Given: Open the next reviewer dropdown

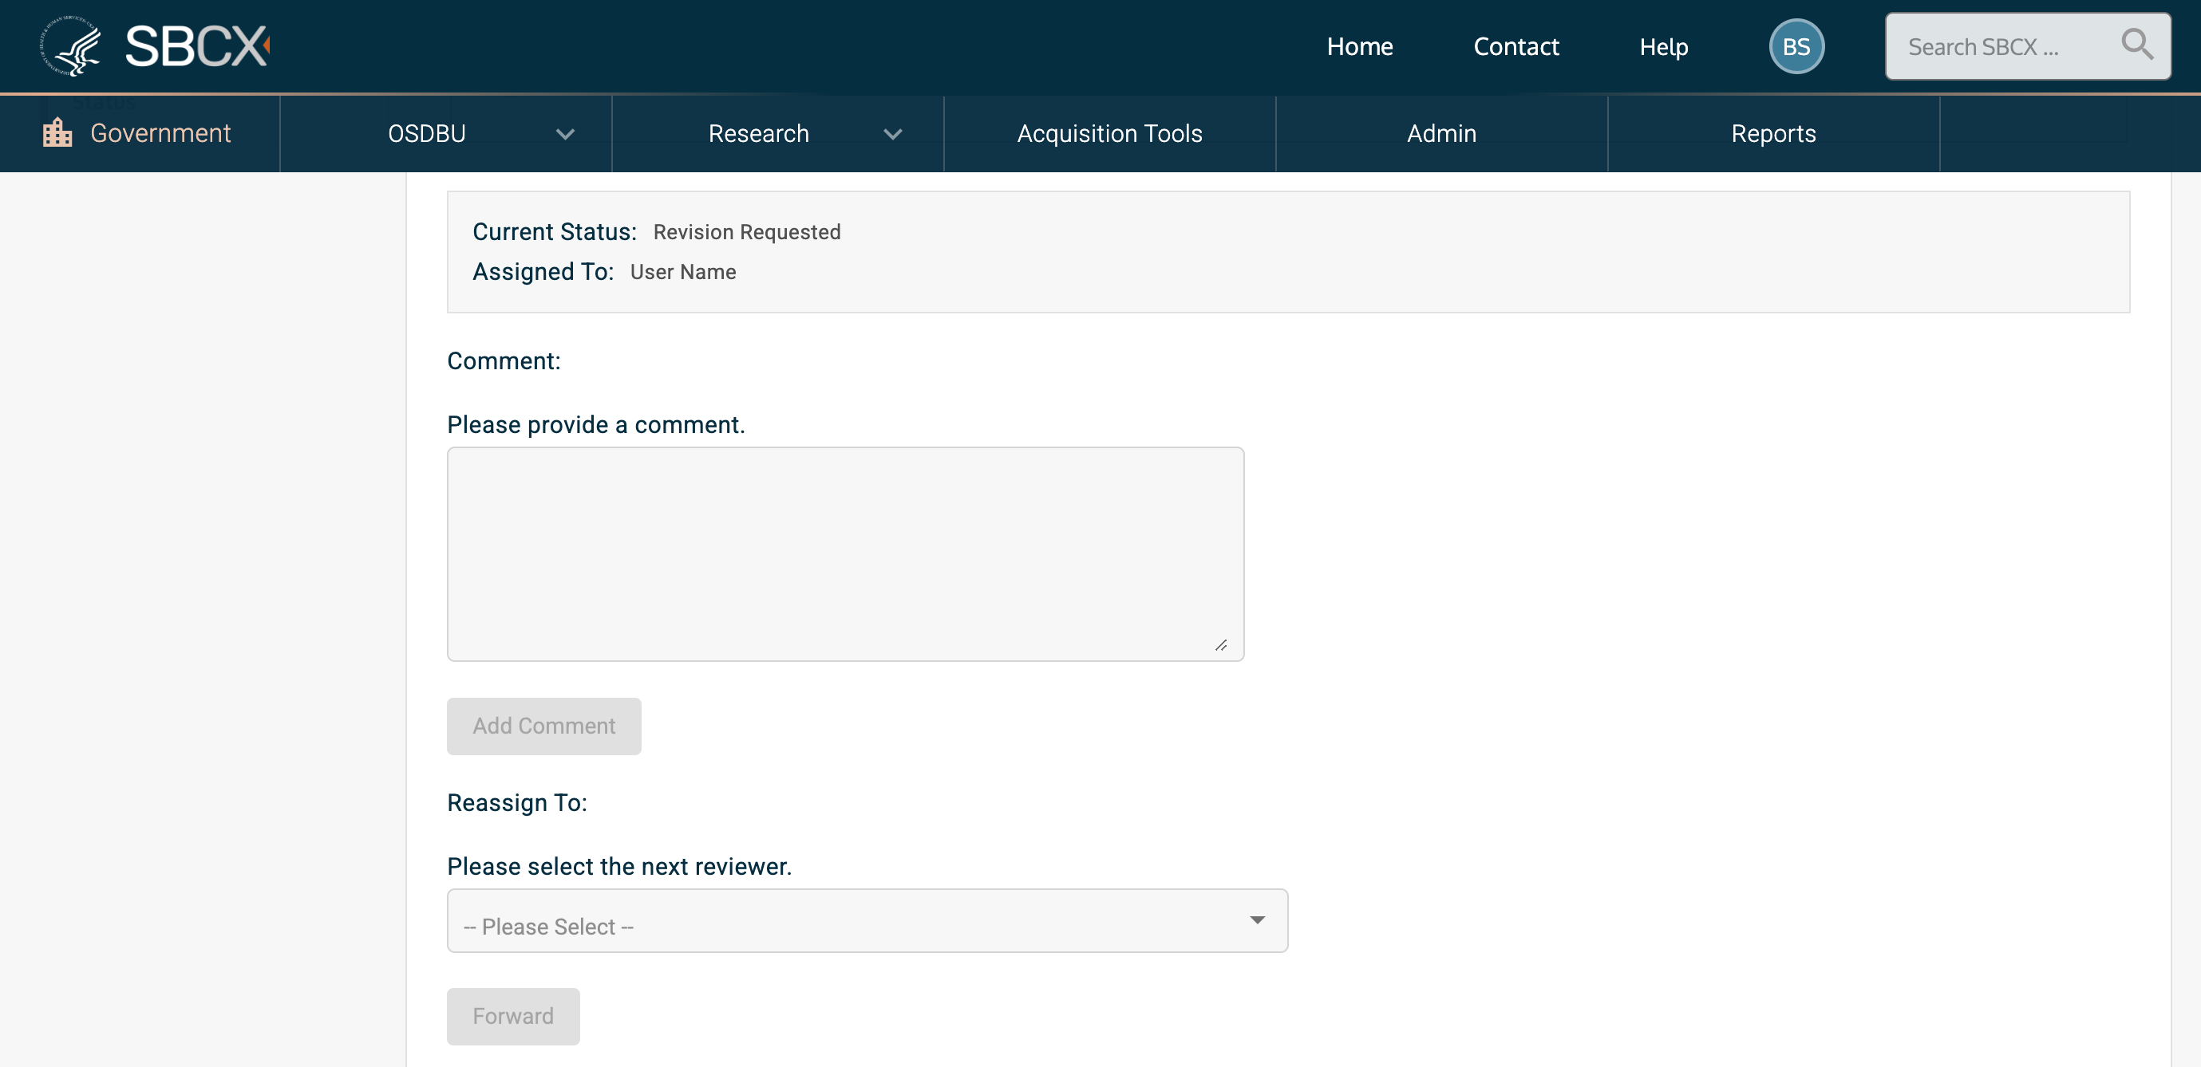Looking at the screenshot, I should pos(867,921).
